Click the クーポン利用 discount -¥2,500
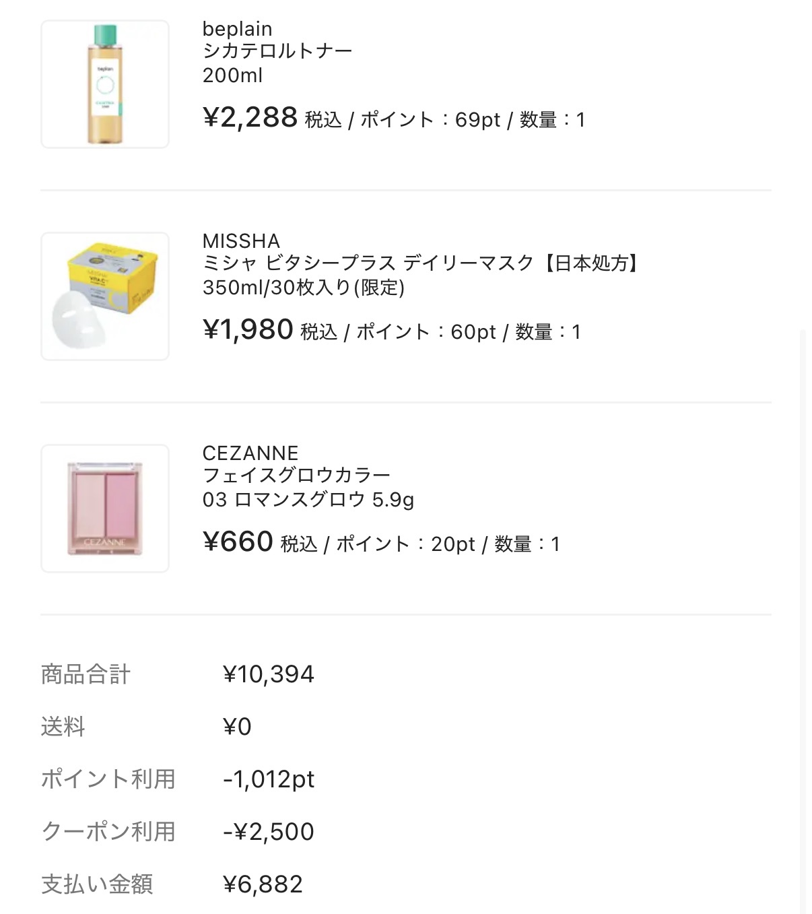Screen dimensions: 812x914 coord(268,832)
